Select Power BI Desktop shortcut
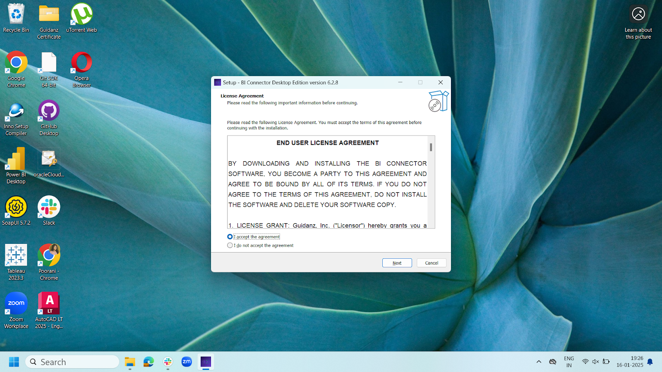 [x=16, y=166]
